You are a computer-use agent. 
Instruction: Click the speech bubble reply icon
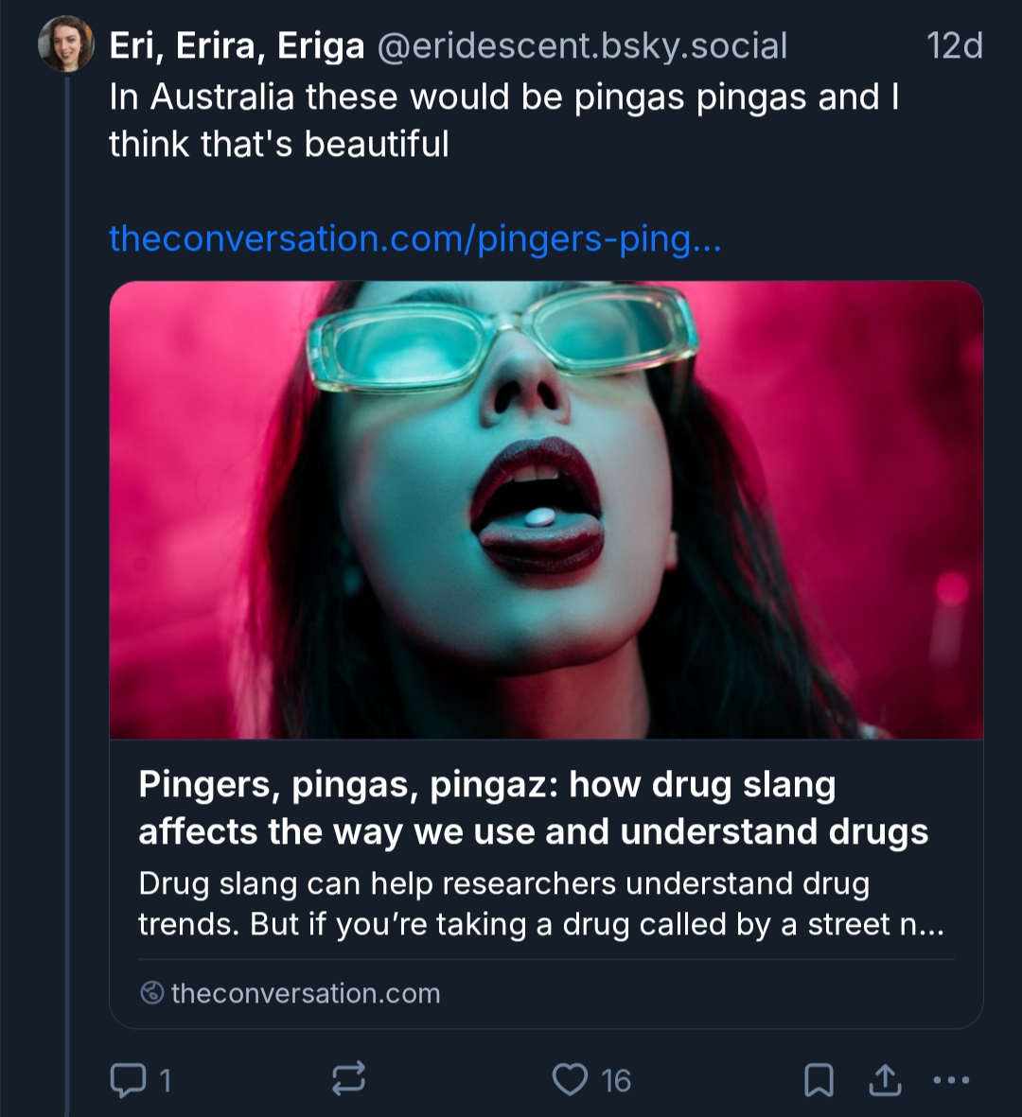click(128, 1079)
